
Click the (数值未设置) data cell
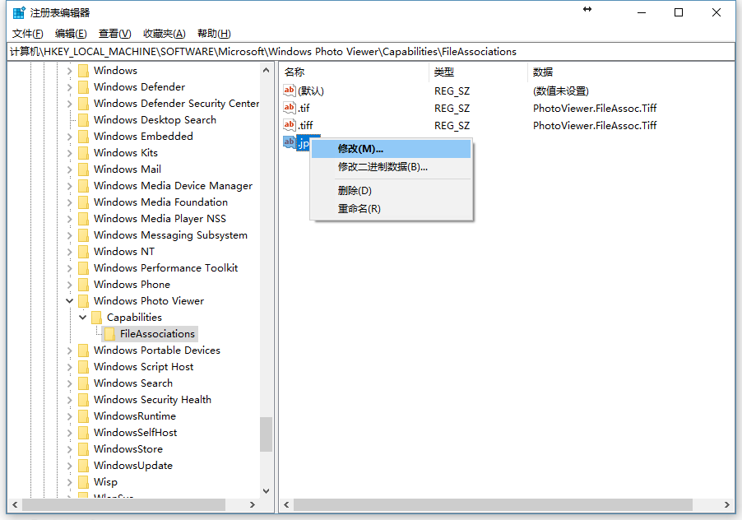click(x=561, y=91)
